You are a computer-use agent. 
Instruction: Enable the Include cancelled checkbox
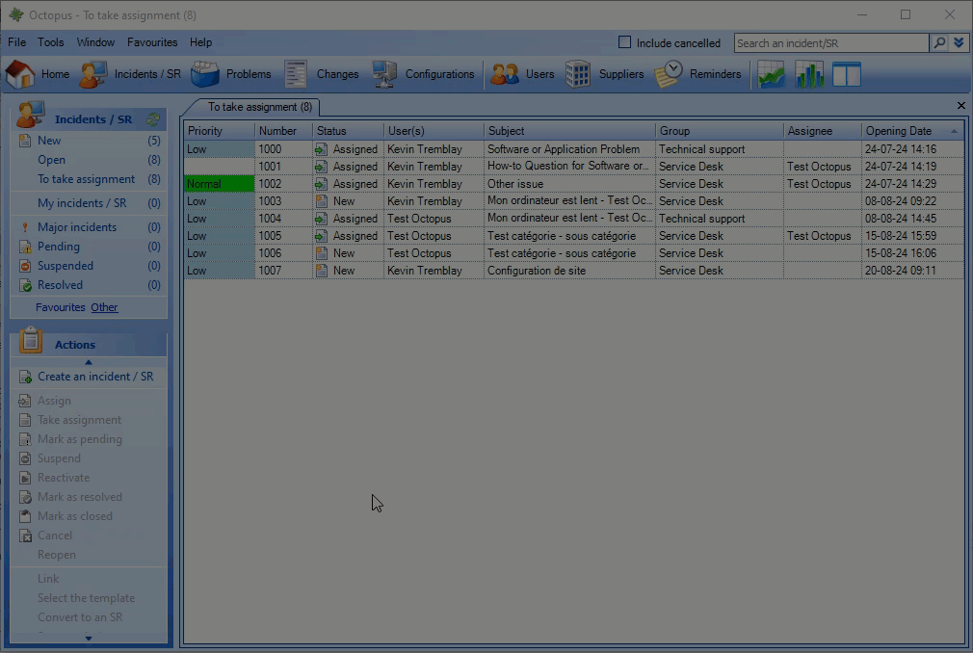coord(624,42)
